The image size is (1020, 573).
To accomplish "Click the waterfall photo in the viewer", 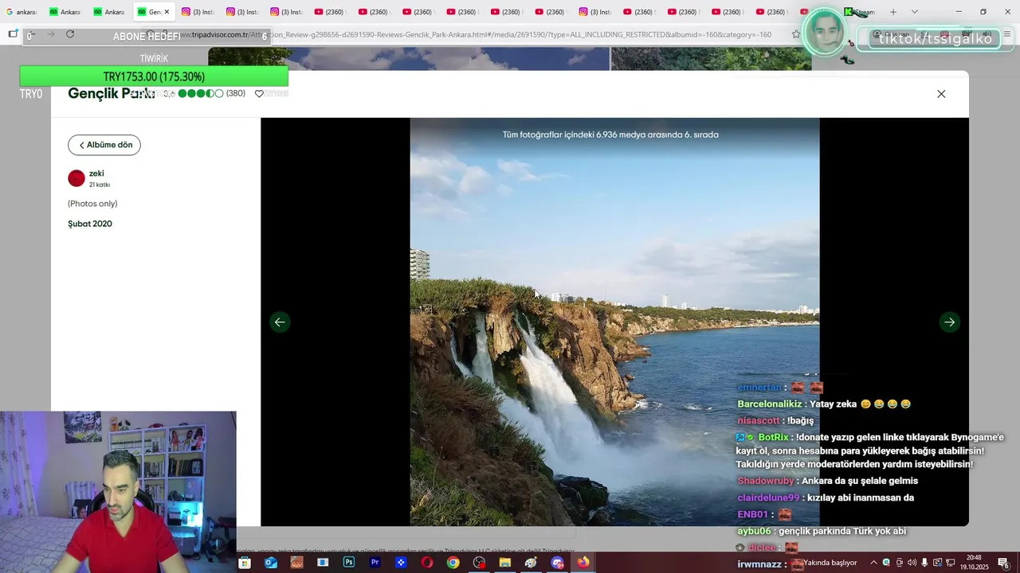I will click(x=614, y=322).
